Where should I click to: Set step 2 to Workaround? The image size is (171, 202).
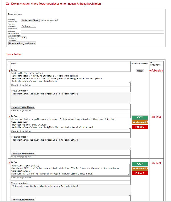[140, 122]
